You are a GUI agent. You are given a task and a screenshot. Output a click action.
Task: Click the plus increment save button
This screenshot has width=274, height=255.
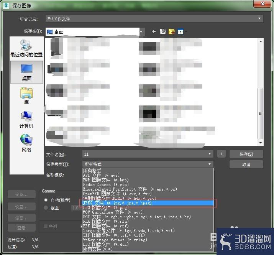point(221,154)
